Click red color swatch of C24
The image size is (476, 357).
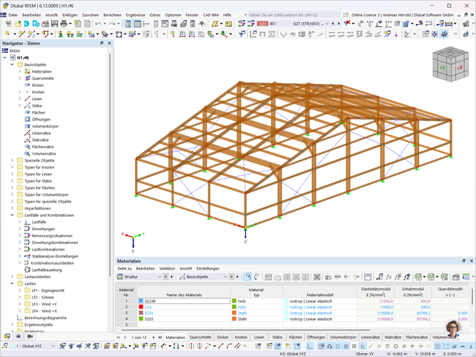point(141,307)
